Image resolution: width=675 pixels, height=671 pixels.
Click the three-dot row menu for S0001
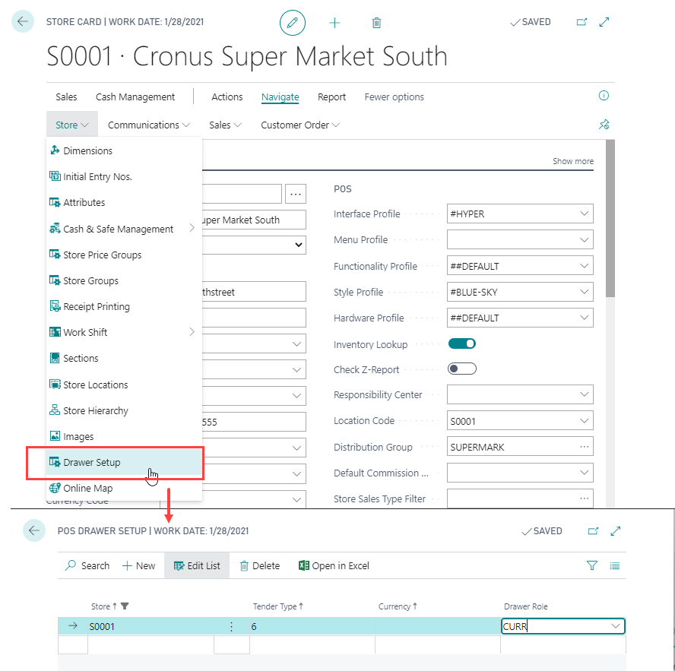pos(232,626)
